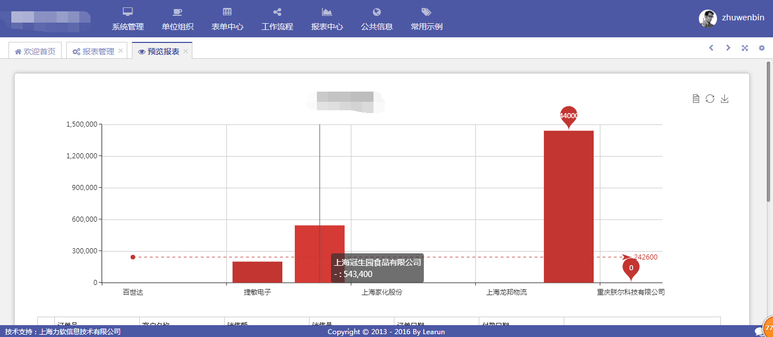Open chart data view icon
773x337 pixels.
pyautogui.click(x=696, y=99)
